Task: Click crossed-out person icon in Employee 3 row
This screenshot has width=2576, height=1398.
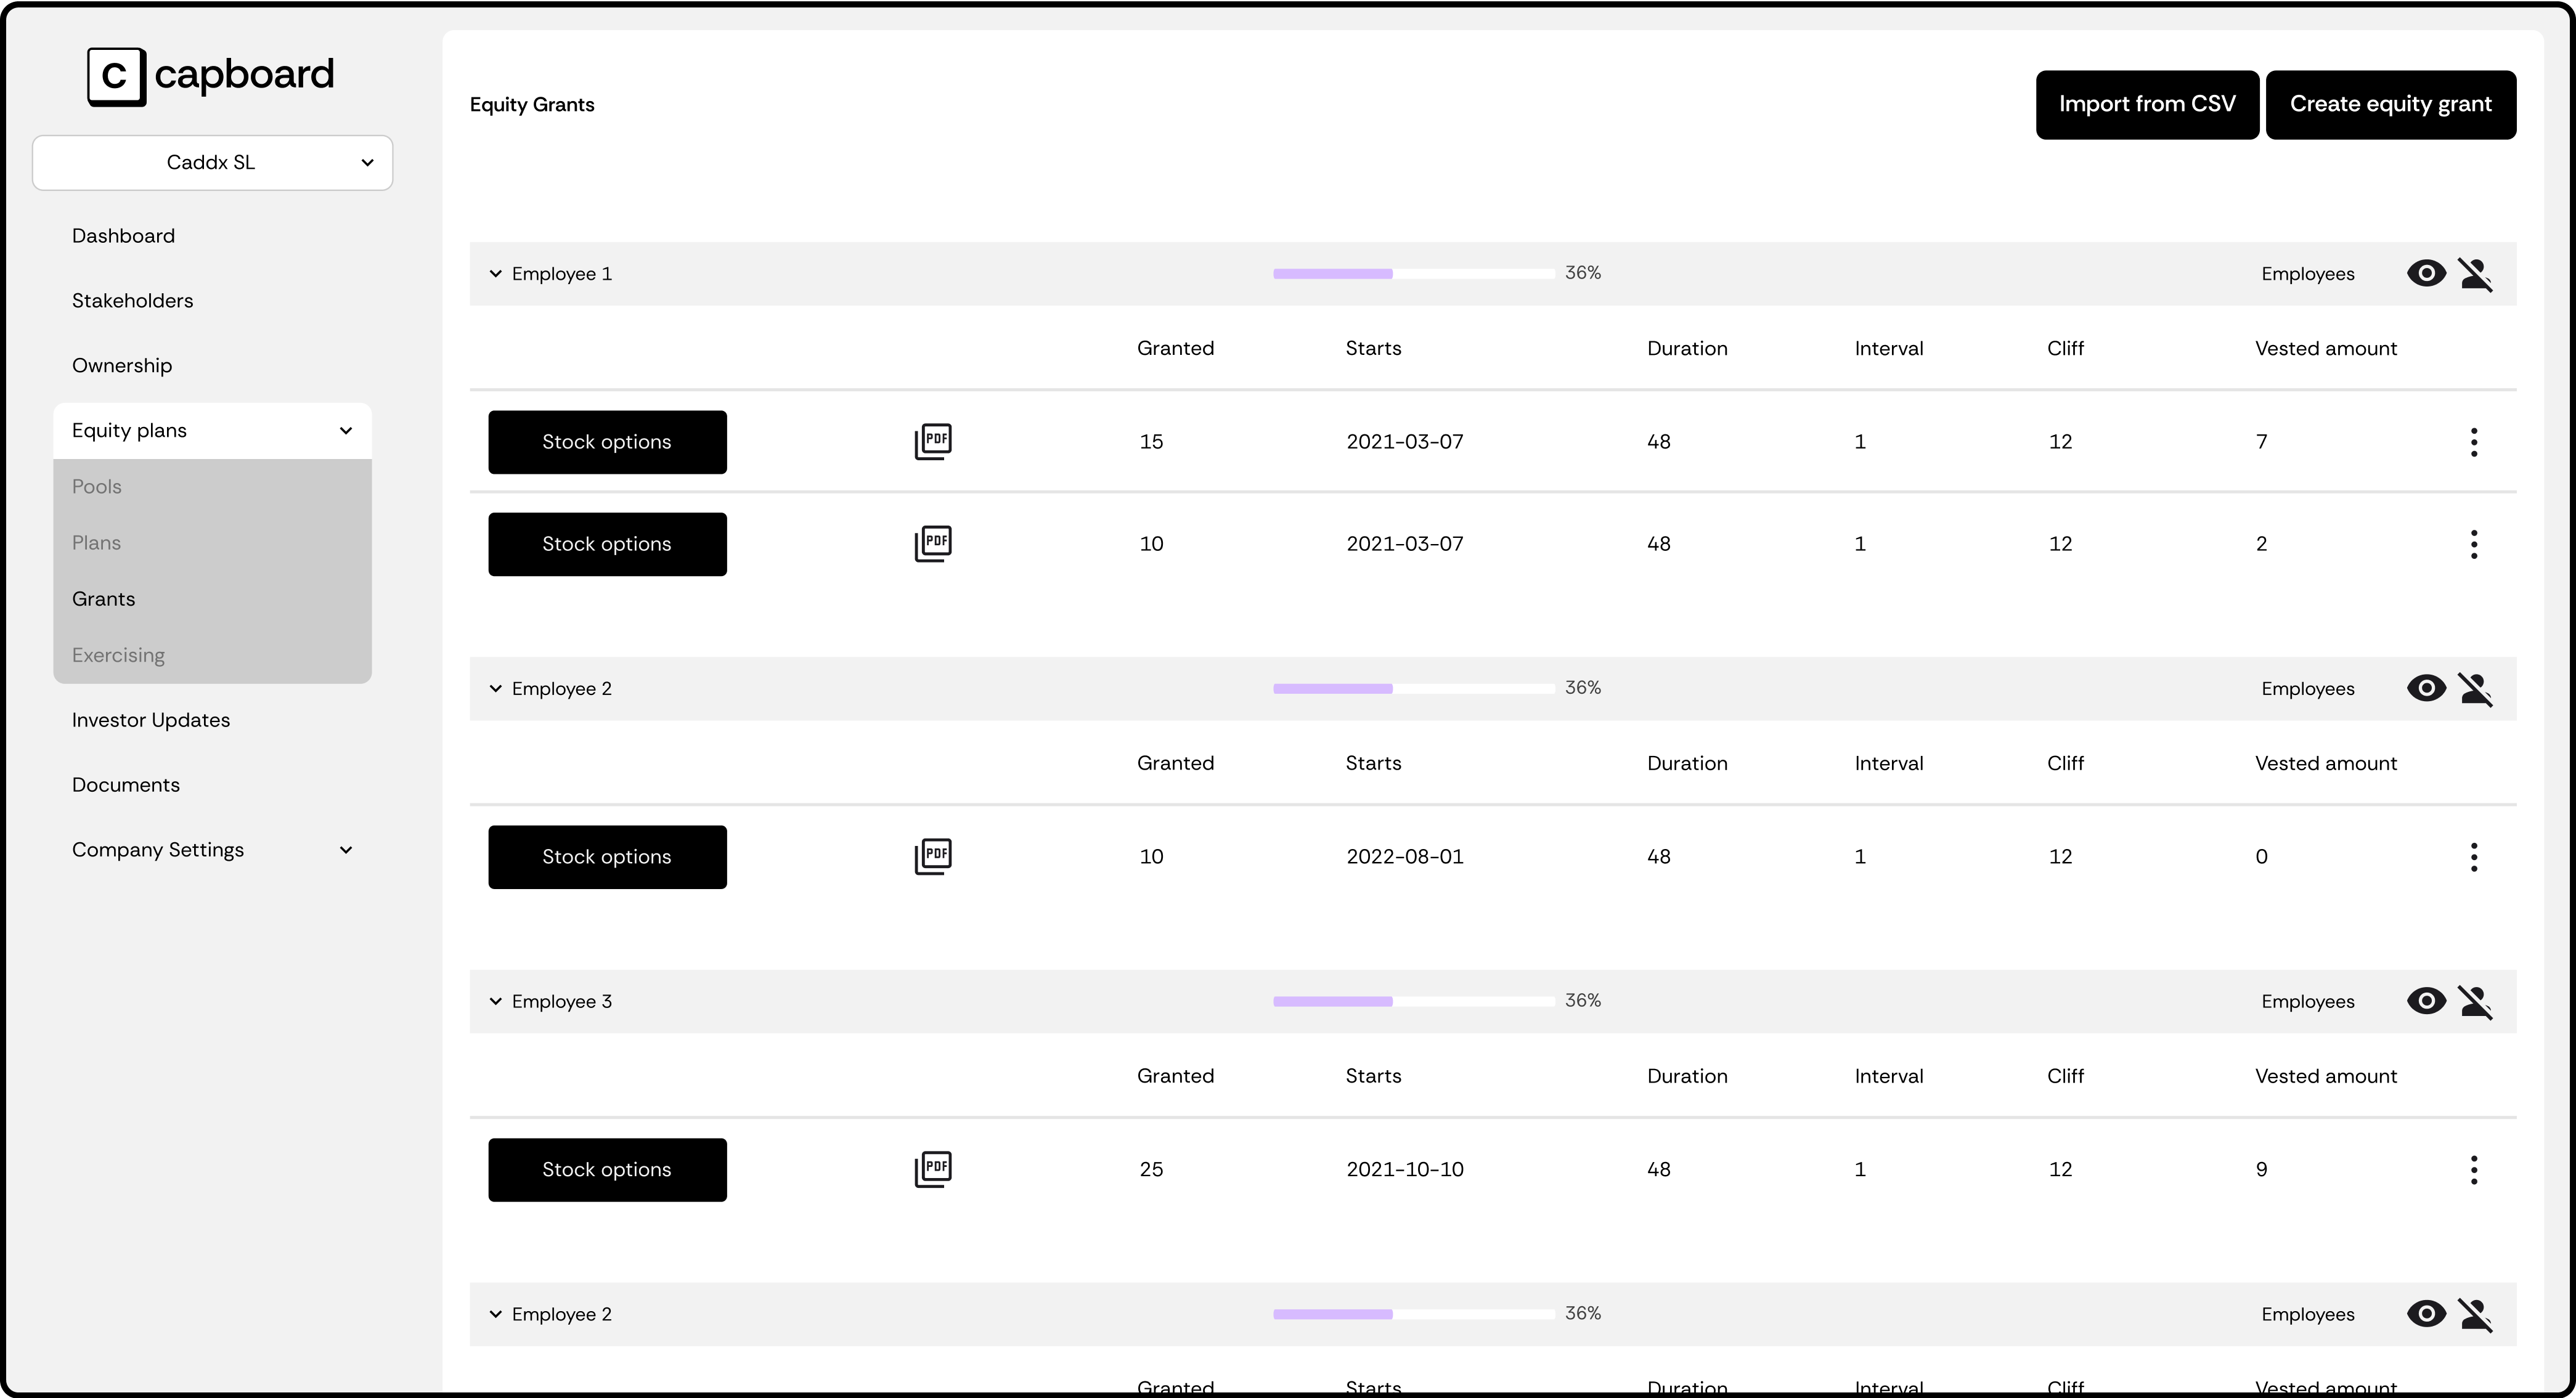Action: tap(2476, 1001)
